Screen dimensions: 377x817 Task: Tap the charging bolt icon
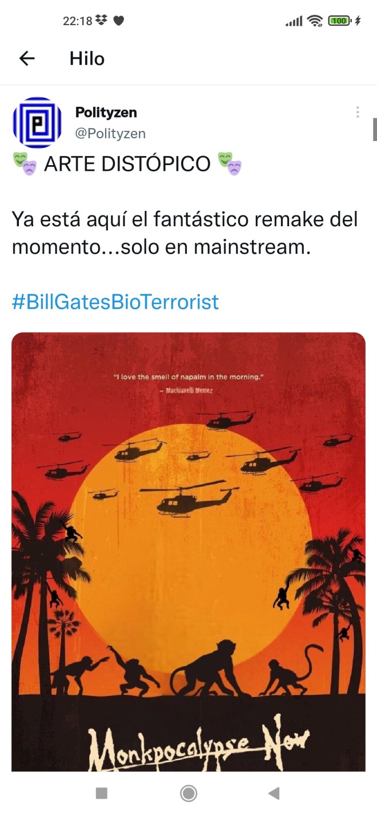pyautogui.click(x=358, y=21)
